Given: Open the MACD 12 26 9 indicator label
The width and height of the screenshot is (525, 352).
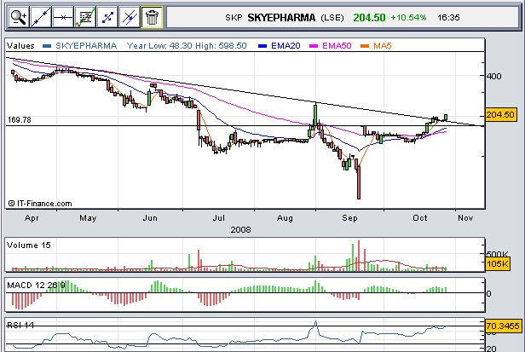Looking at the screenshot, I should point(36,282).
